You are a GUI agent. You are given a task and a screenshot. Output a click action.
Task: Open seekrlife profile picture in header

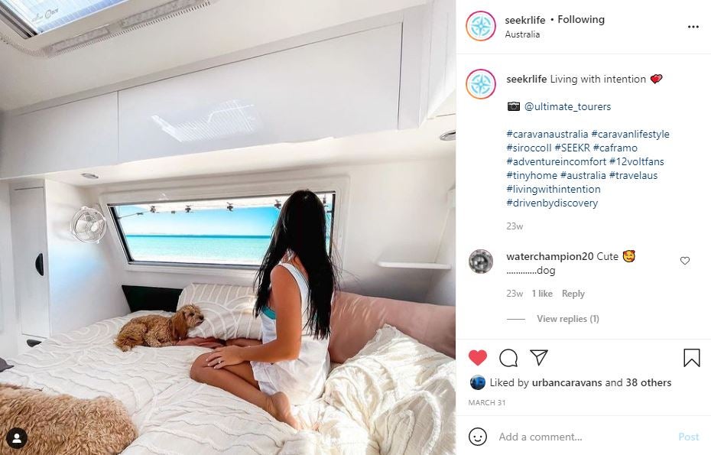pyautogui.click(x=481, y=26)
